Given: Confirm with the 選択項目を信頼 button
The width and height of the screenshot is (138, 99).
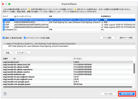Looking at the screenshot, I should tap(127, 94).
